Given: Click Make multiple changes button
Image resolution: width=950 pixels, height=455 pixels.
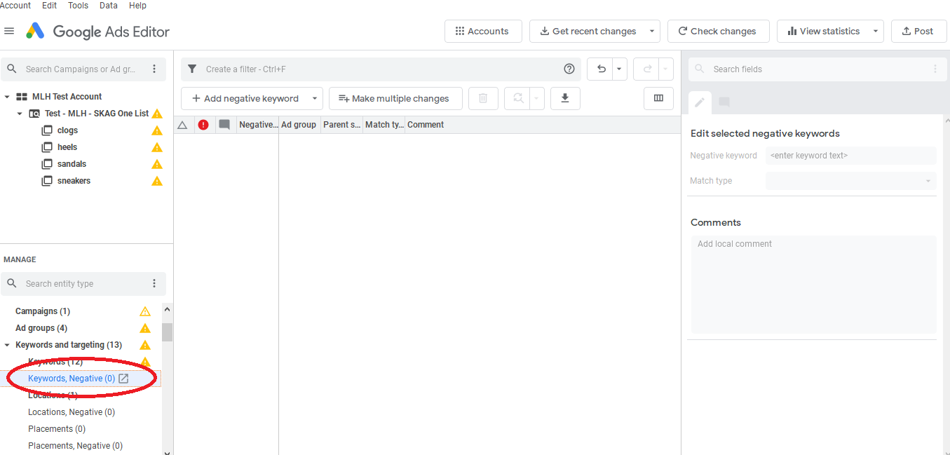Looking at the screenshot, I should tap(395, 98).
